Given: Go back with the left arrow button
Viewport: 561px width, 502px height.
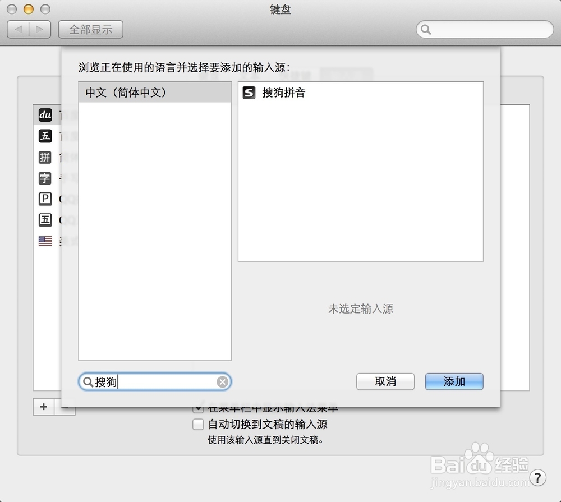Looking at the screenshot, I should click(x=19, y=29).
